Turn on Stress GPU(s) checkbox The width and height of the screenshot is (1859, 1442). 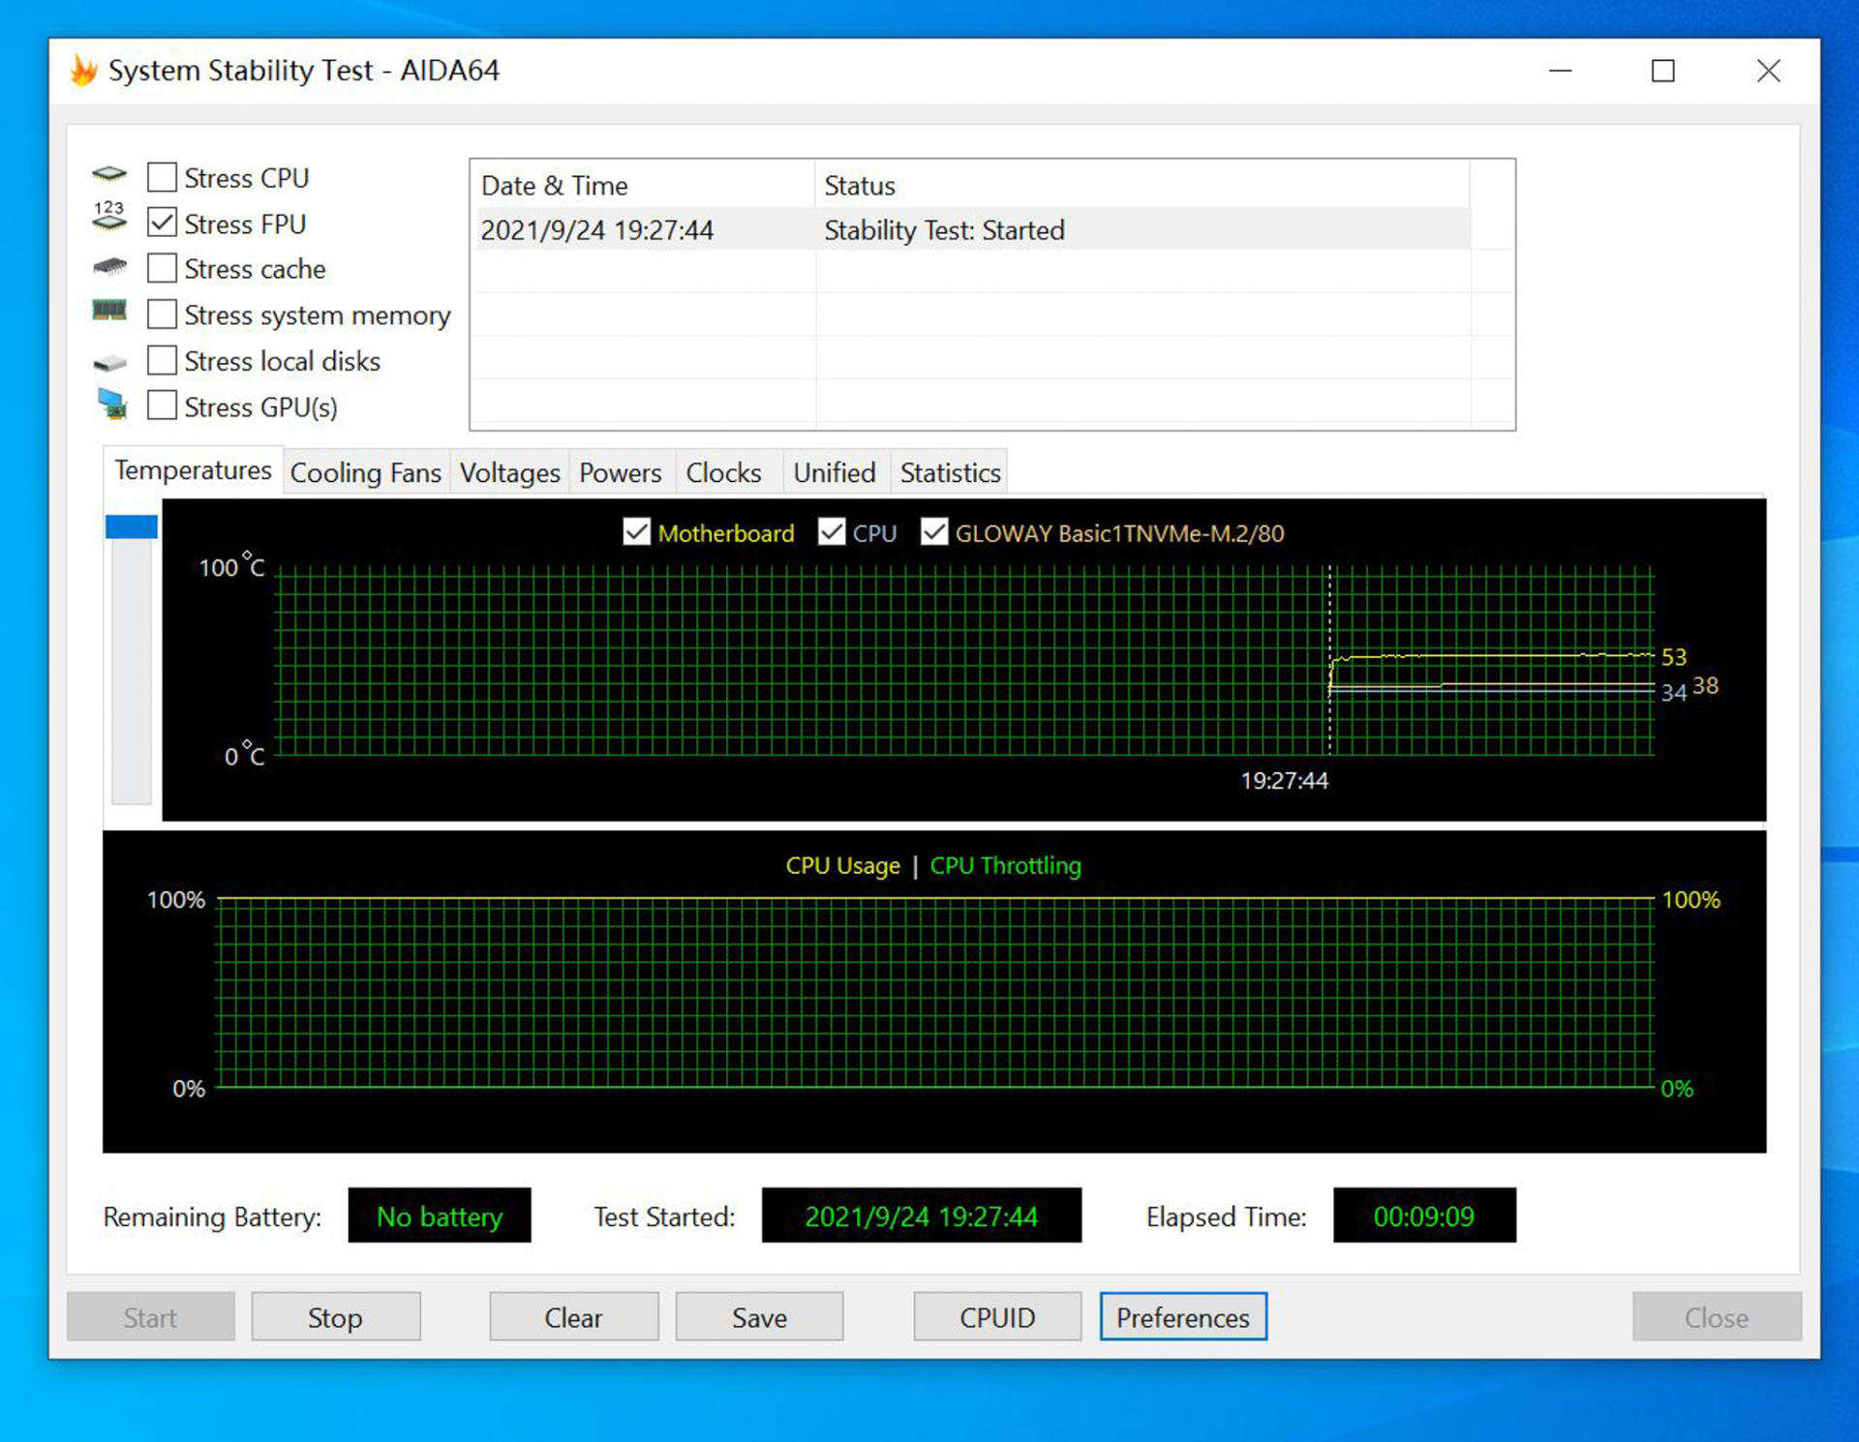pos(162,406)
